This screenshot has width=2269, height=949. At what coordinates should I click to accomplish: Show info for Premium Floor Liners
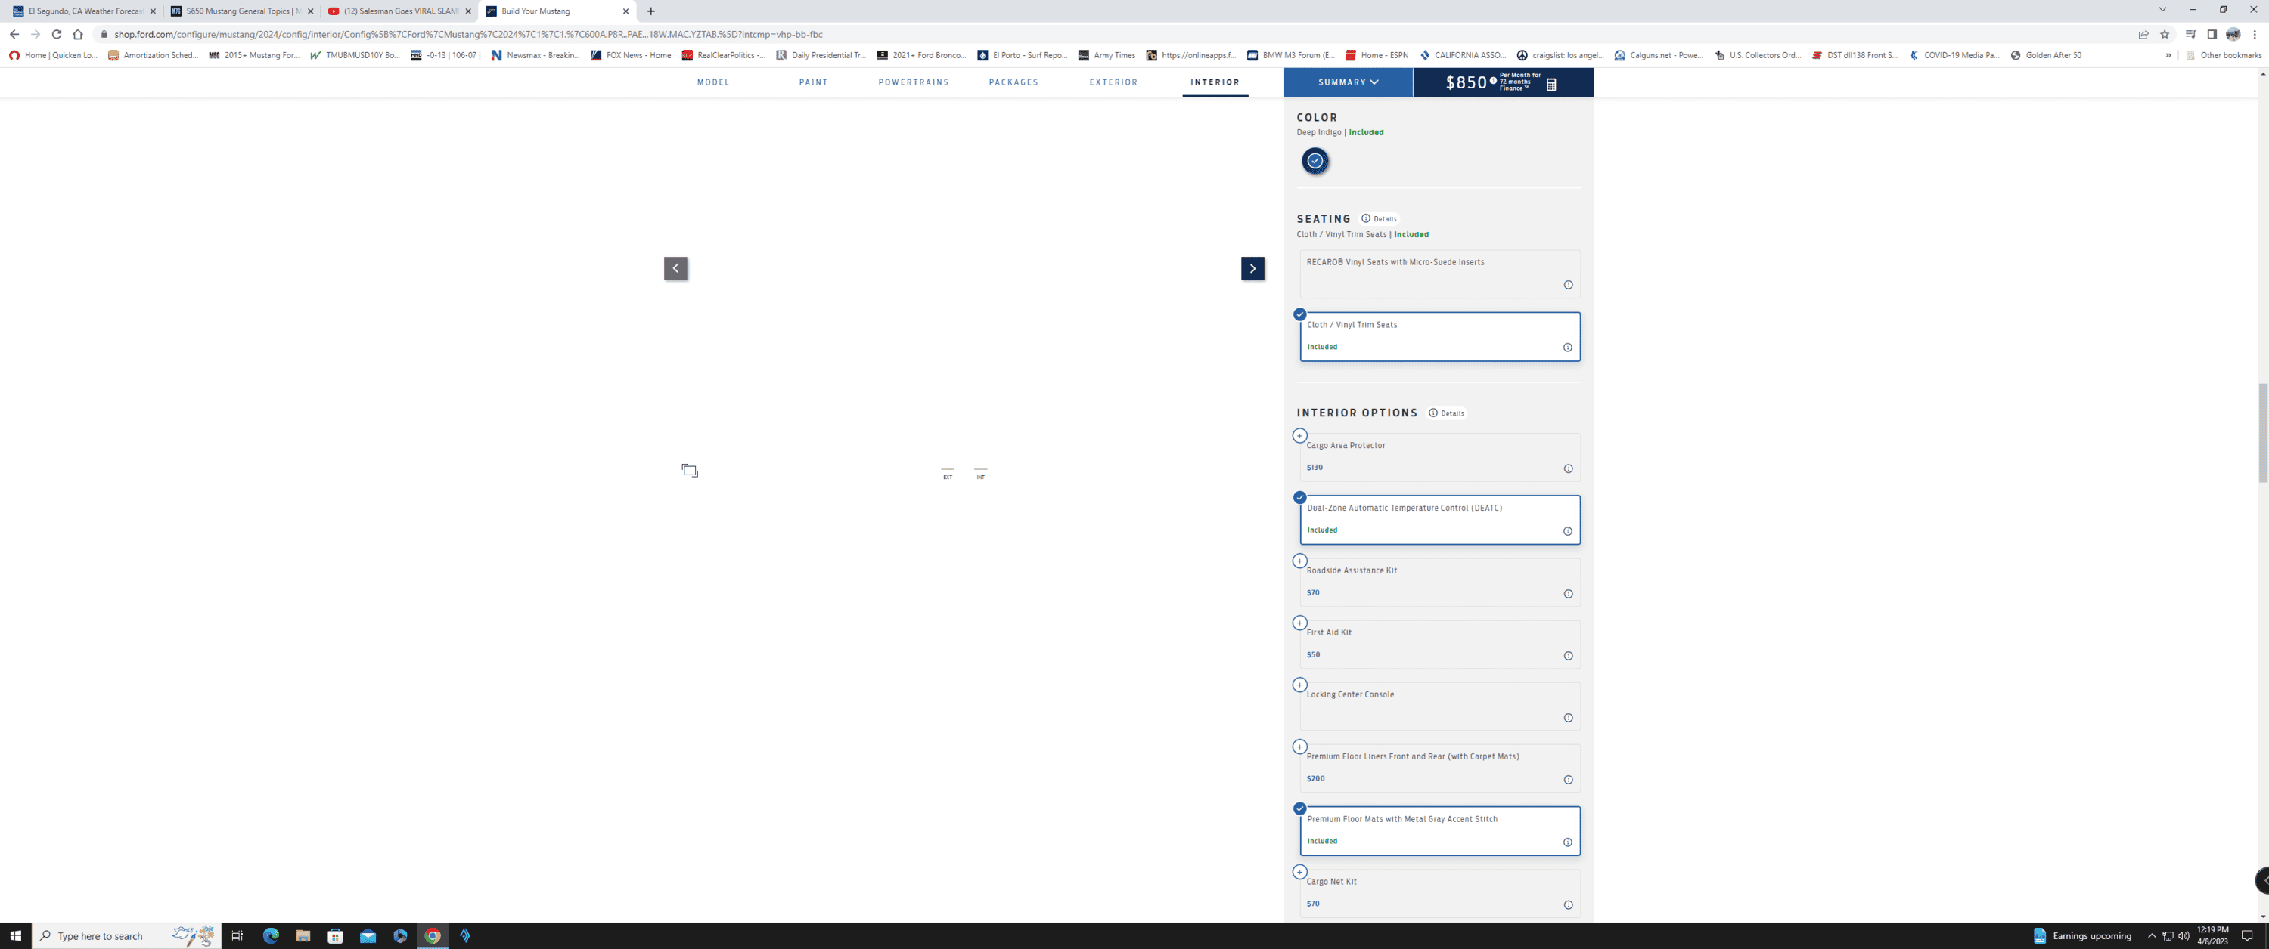coord(1568,779)
